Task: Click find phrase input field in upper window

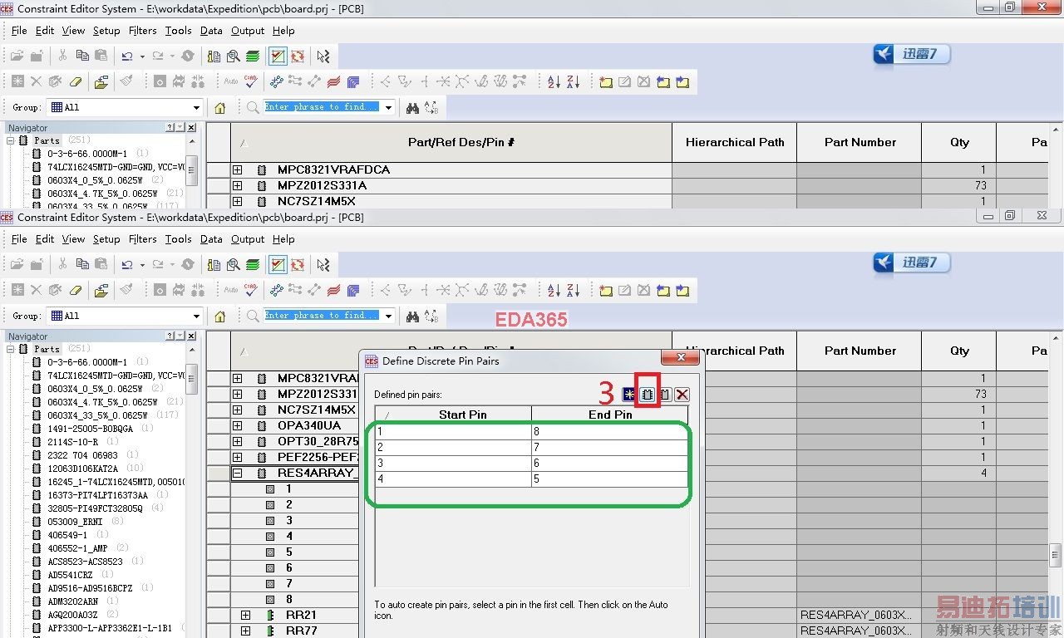Action: pos(322,107)
